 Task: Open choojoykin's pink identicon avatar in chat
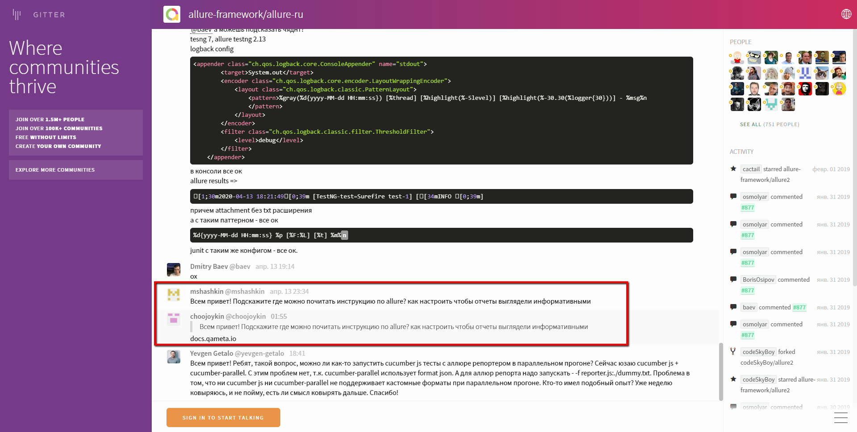(174, 319)
